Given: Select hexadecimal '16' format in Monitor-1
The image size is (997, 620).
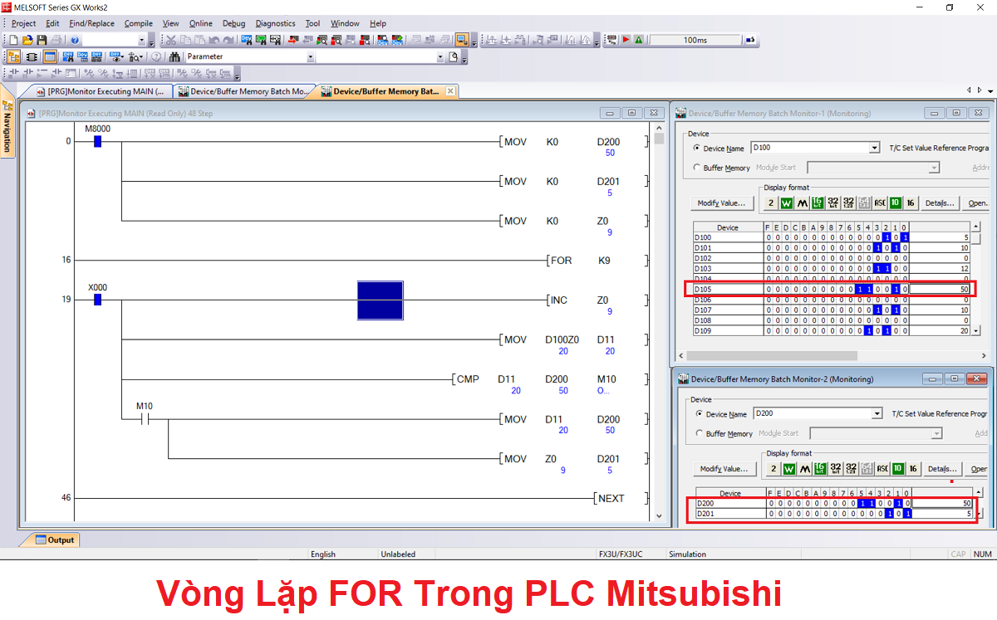Looking at the screenshot, I should coord(911,203).
